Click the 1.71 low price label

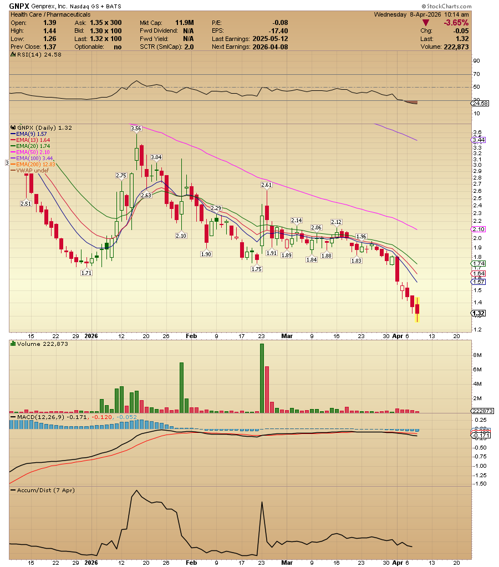[x=86, y=273]
